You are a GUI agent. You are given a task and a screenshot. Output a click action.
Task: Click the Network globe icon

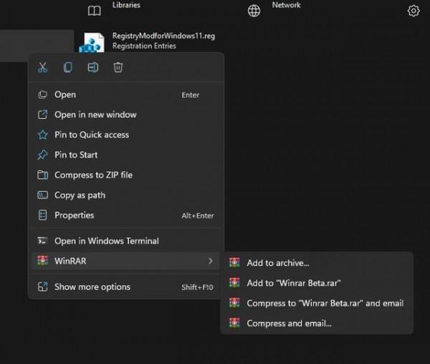pos(254,11)
